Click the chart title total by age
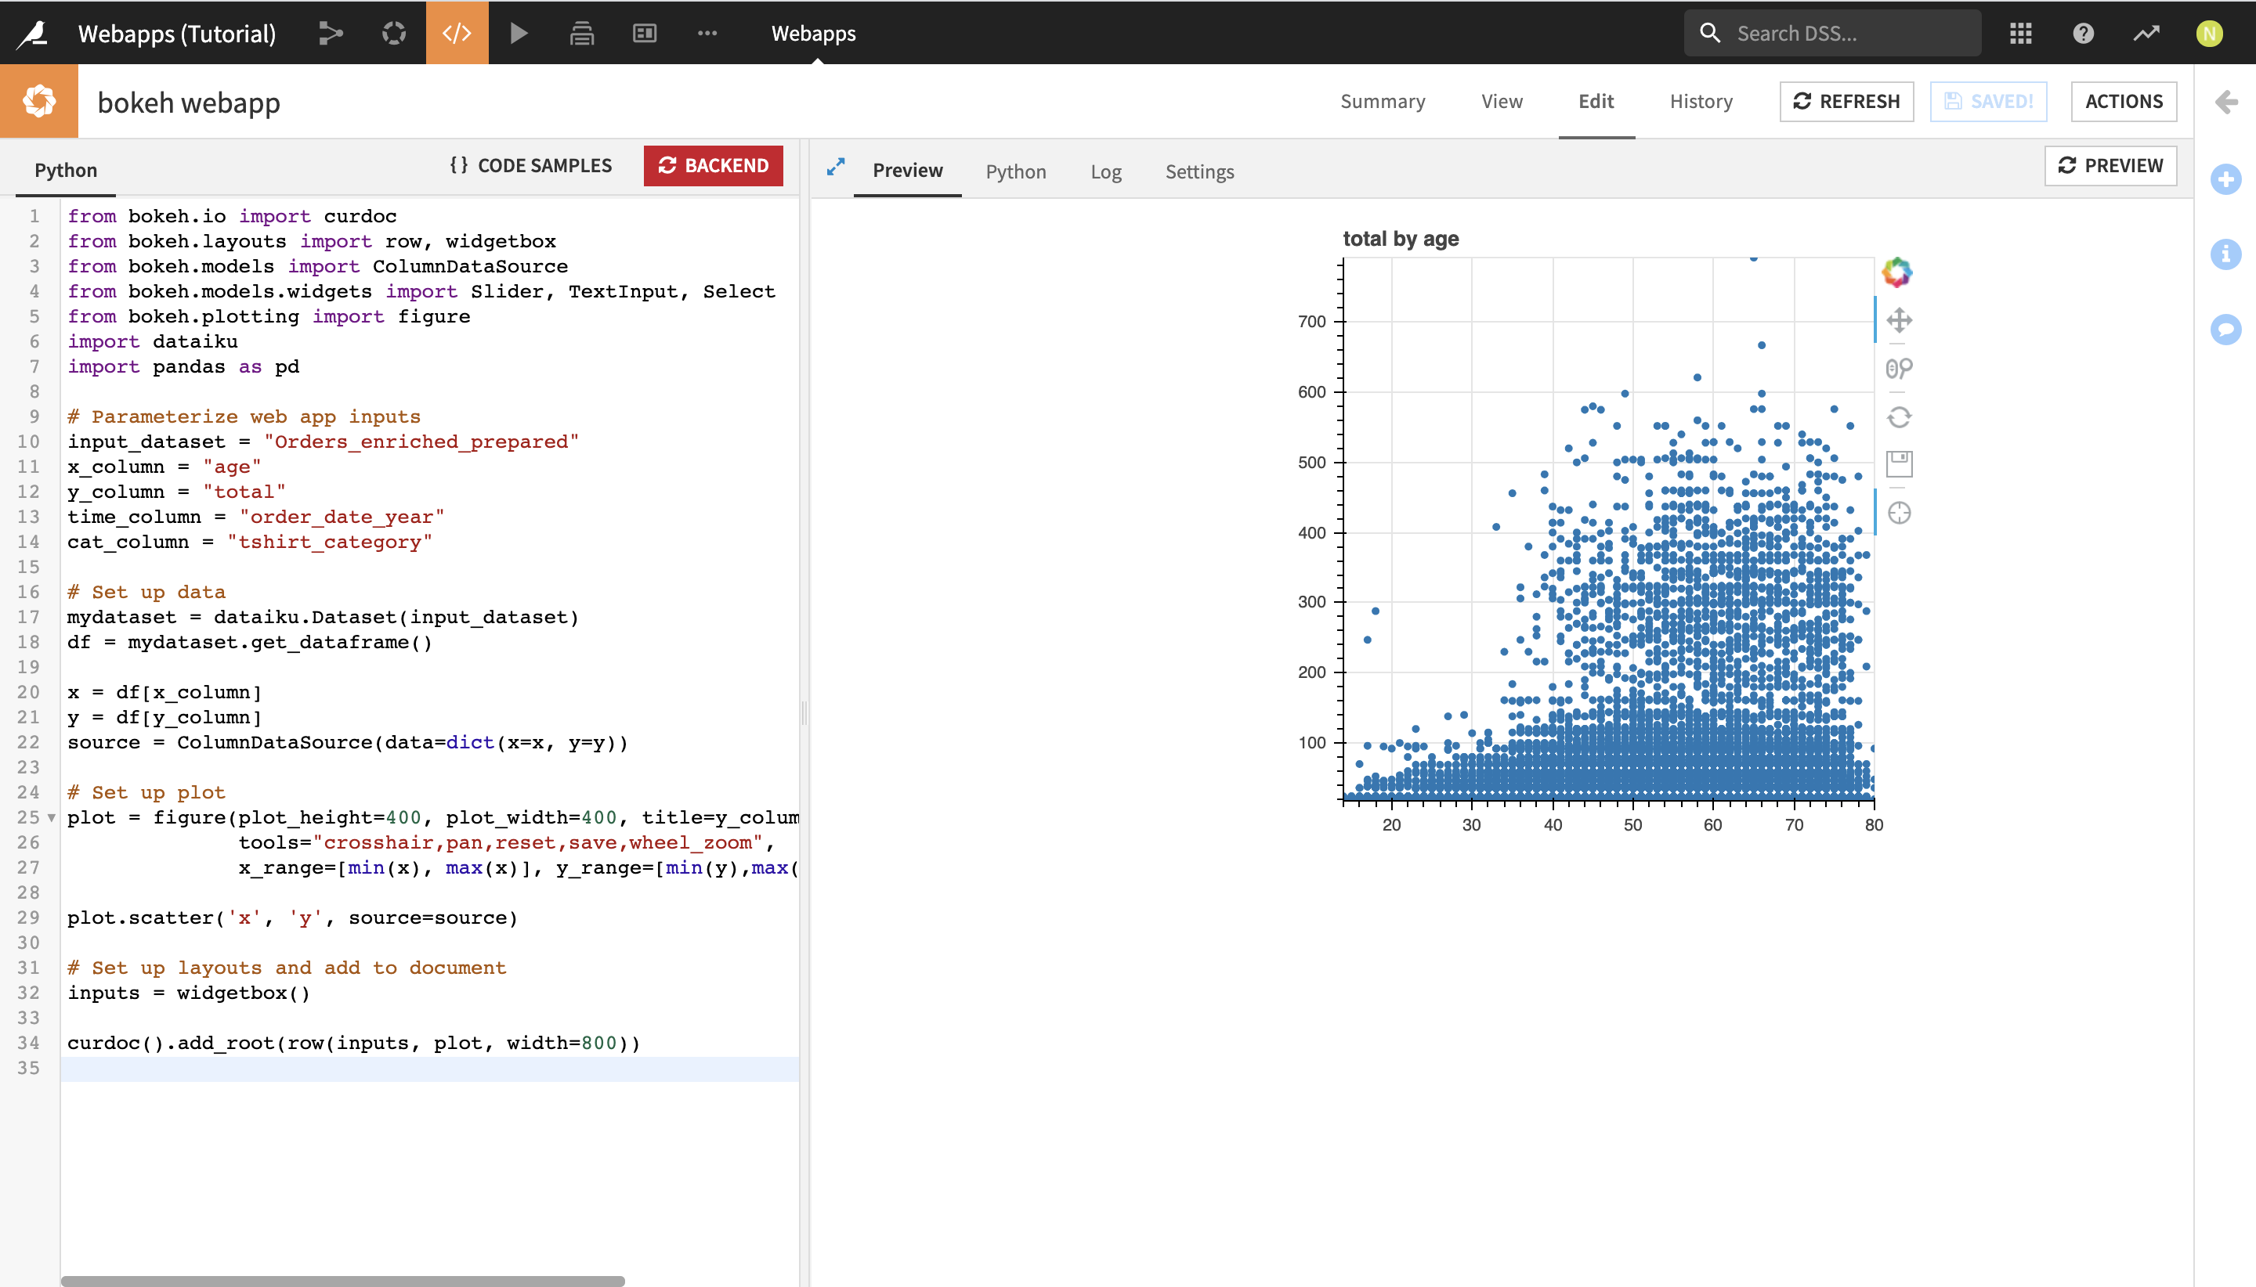This screenshot has width=2256, height=1287. click(x=1401, y=239)
